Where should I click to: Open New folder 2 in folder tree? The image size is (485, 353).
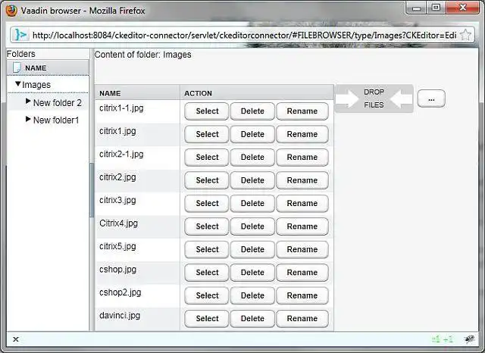coord(58,102)
